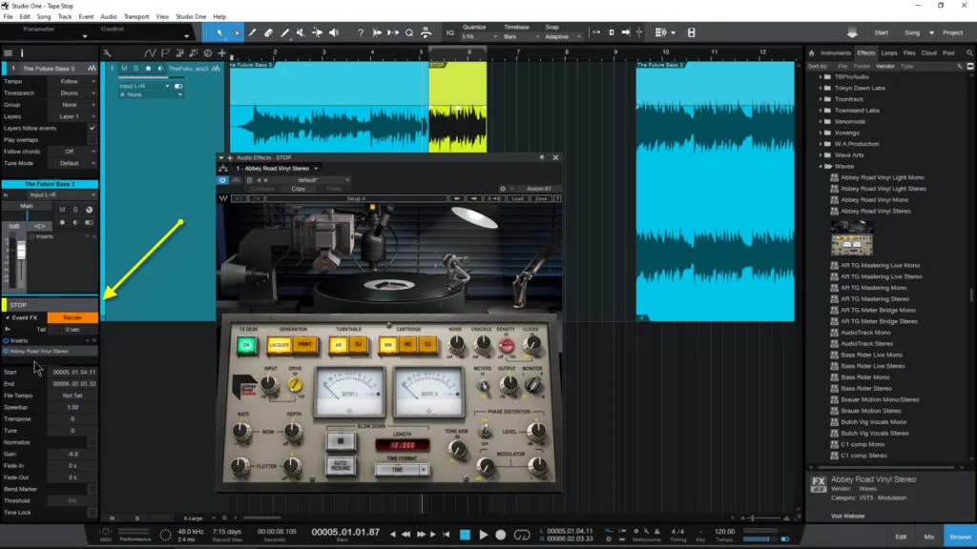Switch to the Loops browser tab

pyautogui.click(x=889, y=53)
